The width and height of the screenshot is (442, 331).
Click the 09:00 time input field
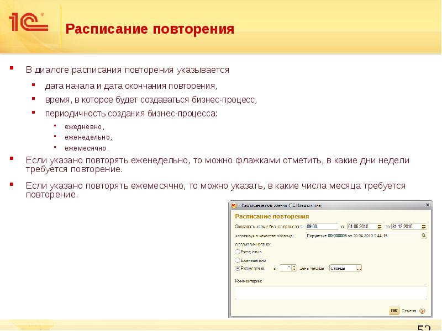pos(322,226)
